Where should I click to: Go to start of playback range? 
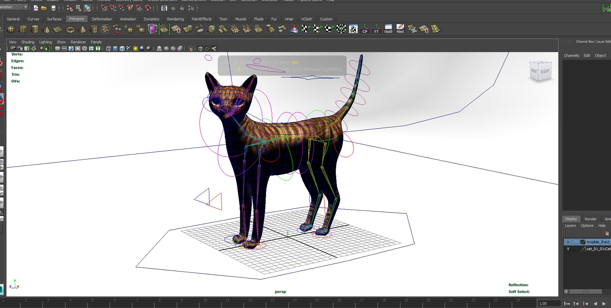(567, 304)
